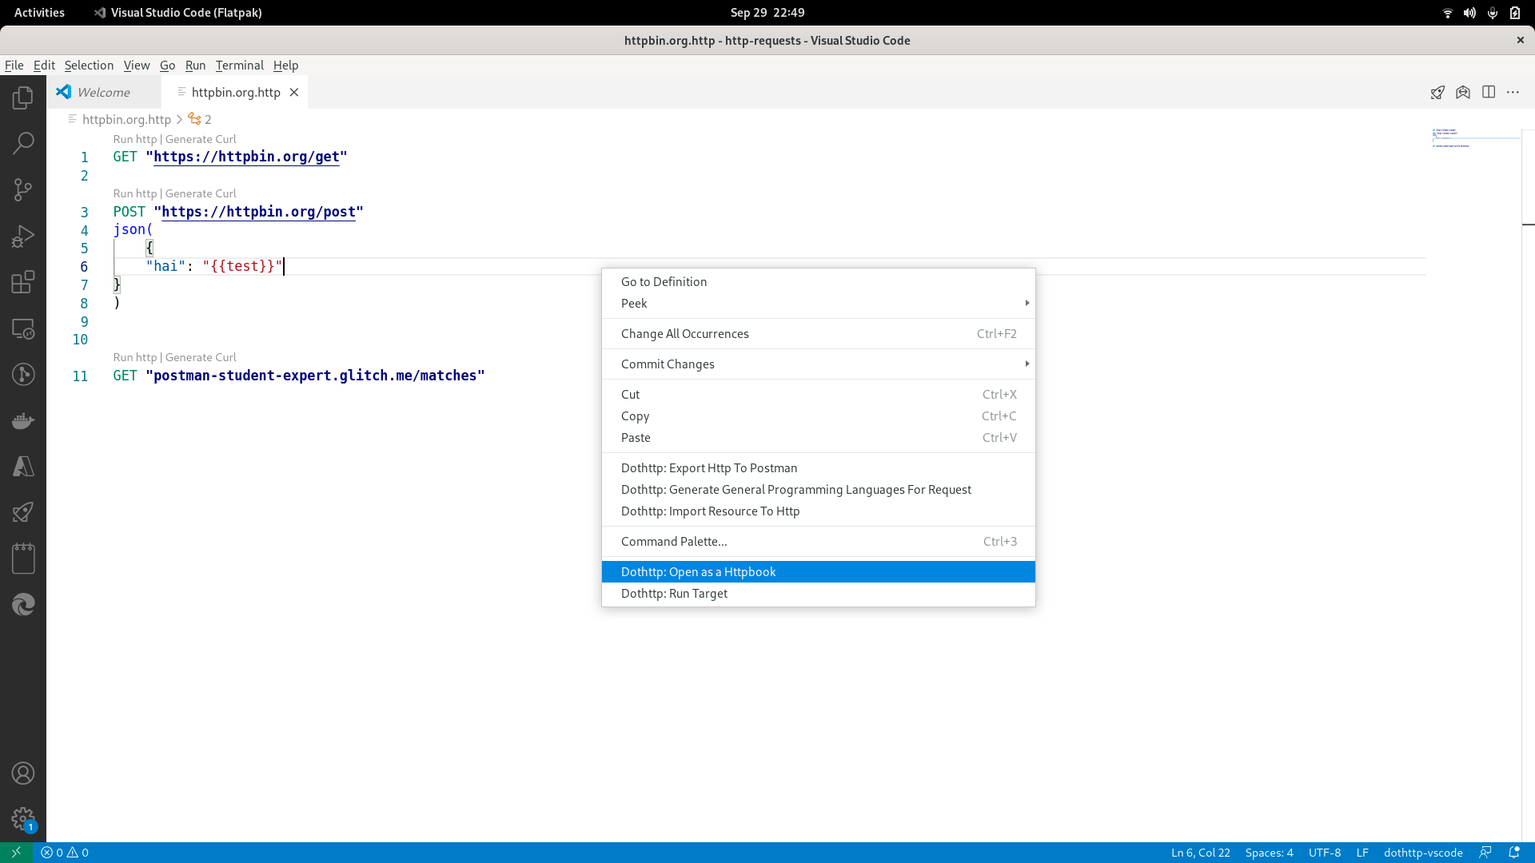Open the Explorer view in activity bar
The image size is (1535, 863).
click(x=23, y=98)
